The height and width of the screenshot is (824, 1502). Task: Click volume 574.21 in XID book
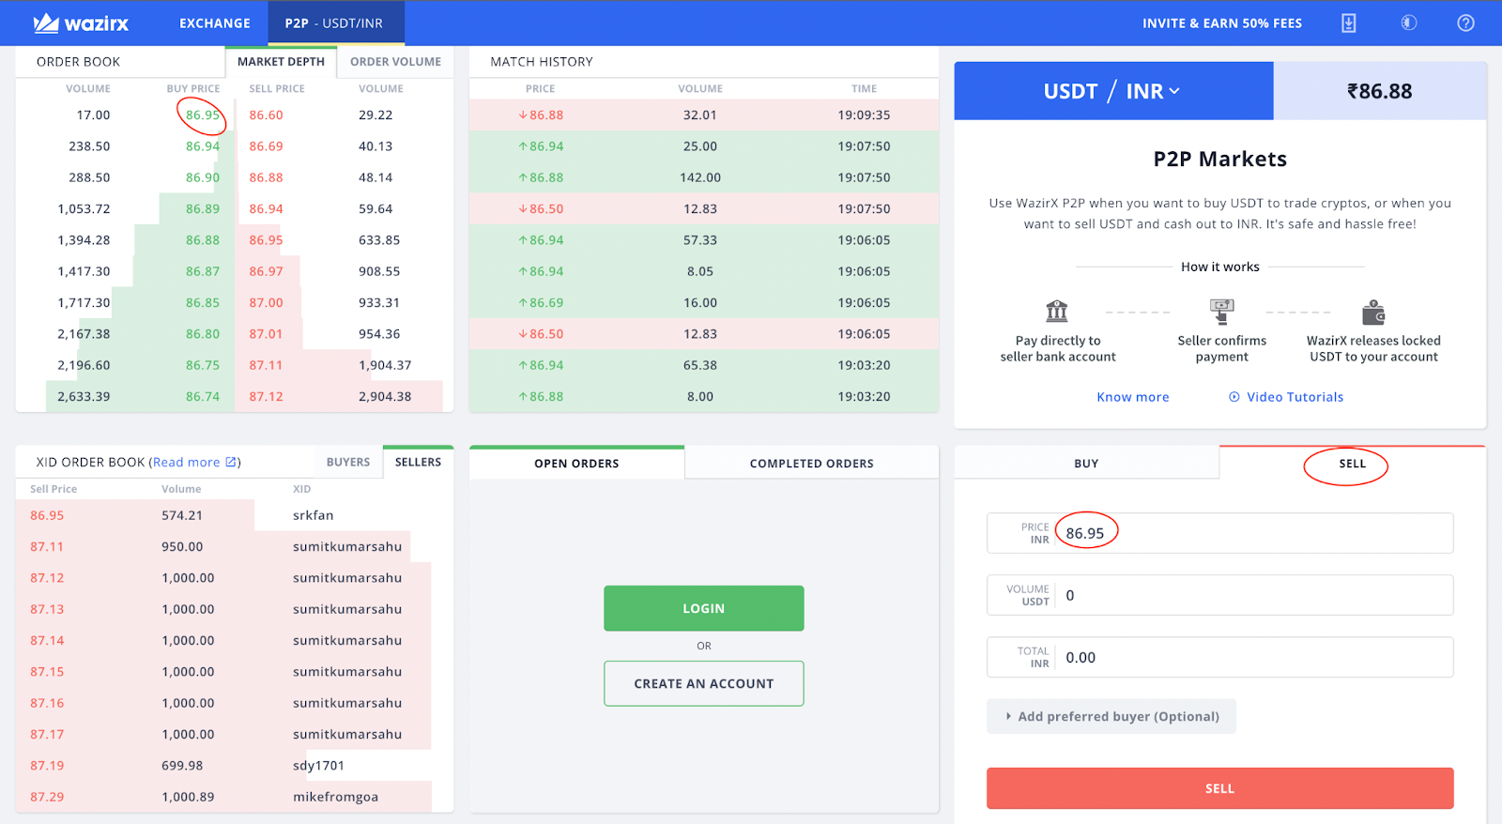click(x=182, y=515)
